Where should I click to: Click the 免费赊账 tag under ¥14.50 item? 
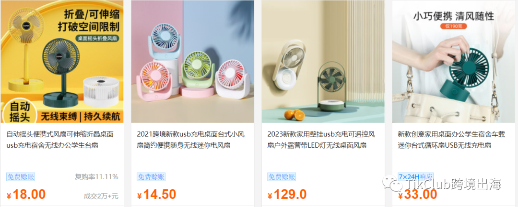coord(151,177)
